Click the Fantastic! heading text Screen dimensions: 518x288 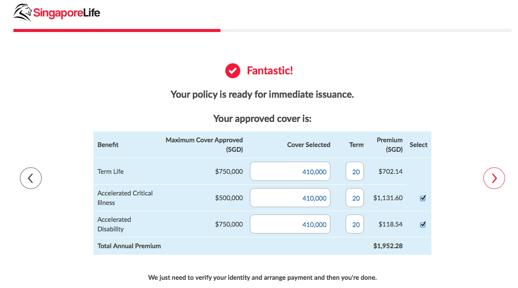point(270,70)
